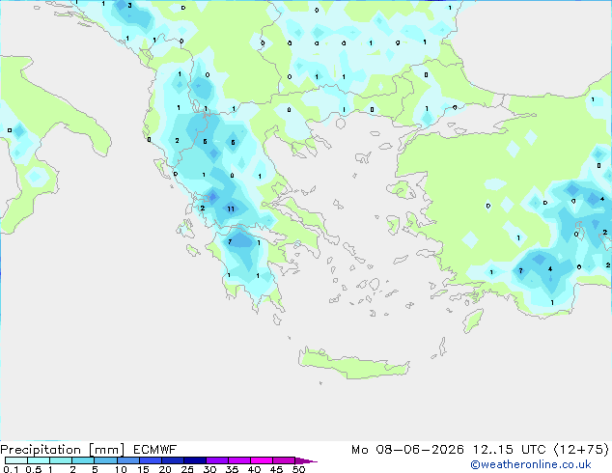Click the '50' legend scale label
Image resolution: width=612 pixels, height=473 pixels.
298,469
